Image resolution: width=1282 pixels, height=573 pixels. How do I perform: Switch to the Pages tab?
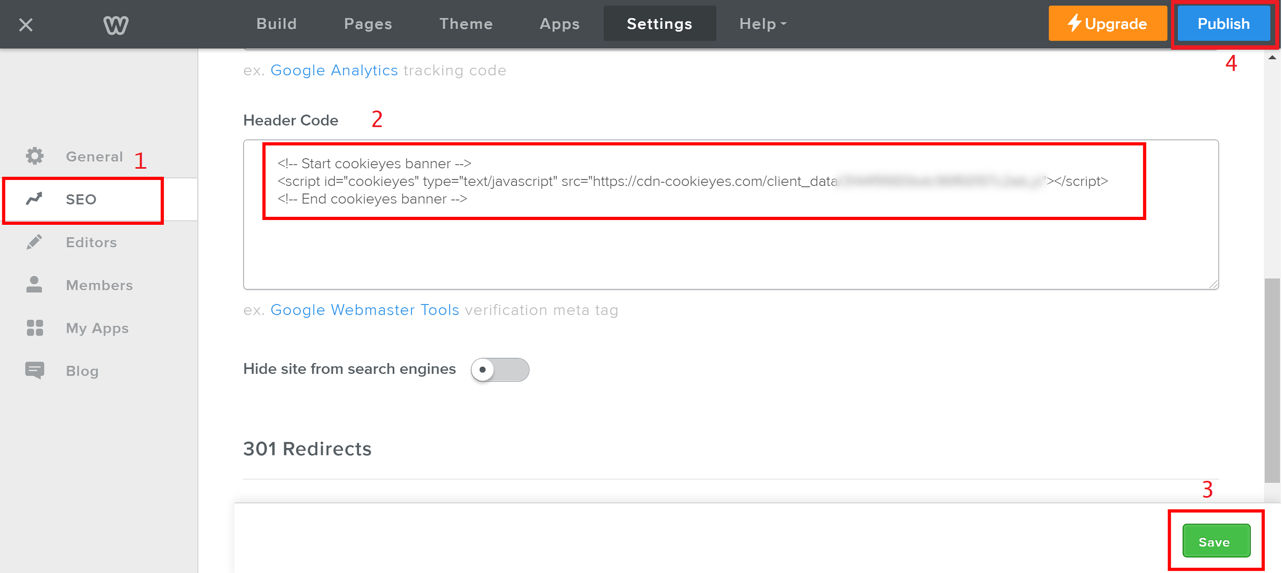[368, 24]
